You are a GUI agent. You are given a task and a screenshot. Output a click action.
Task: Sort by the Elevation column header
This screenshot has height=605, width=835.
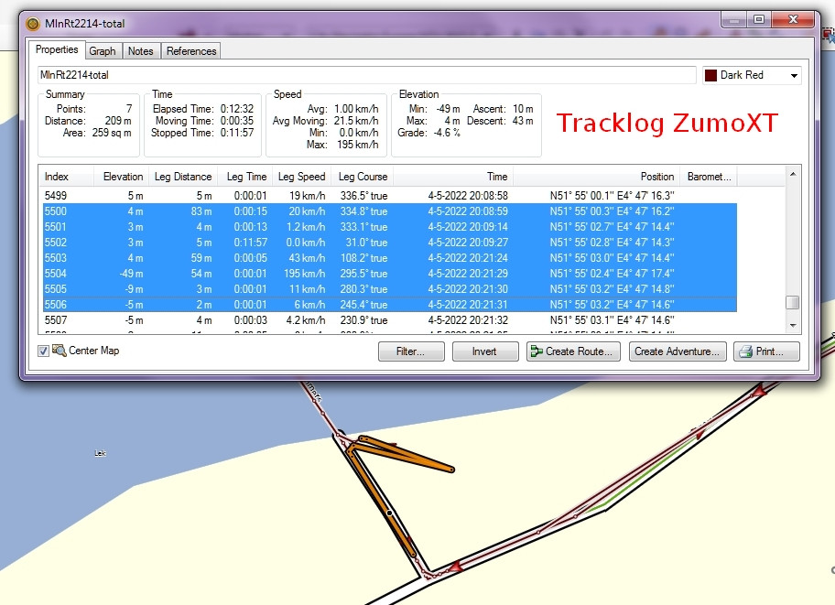122,177
